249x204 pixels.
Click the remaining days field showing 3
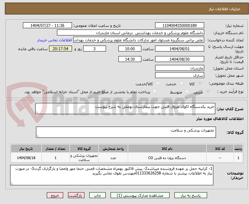[x=95, y=49]
